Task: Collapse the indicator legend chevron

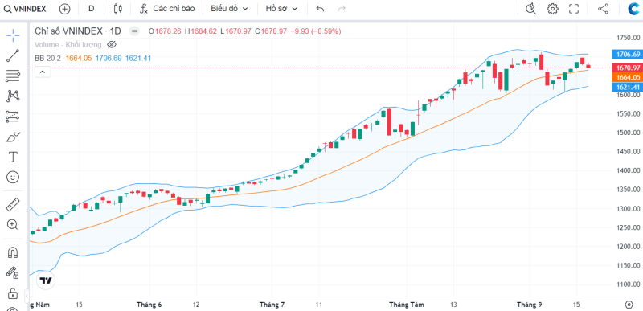Action: tap(43, 72)
